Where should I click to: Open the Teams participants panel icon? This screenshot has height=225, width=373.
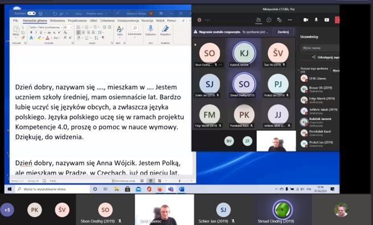[x=258, y=20]
